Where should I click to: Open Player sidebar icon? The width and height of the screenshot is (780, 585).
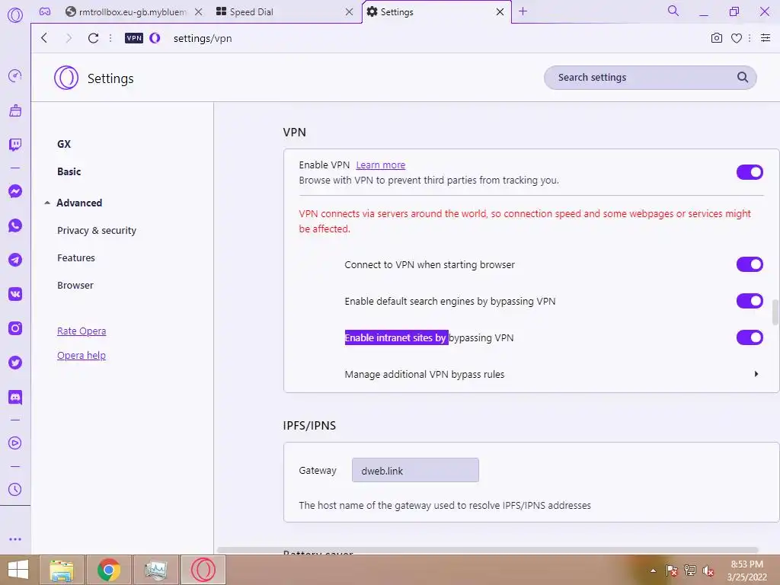(x=15, y=443)
